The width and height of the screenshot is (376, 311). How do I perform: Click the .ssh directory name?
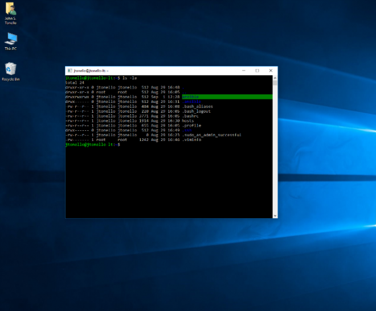click(187, 130)
